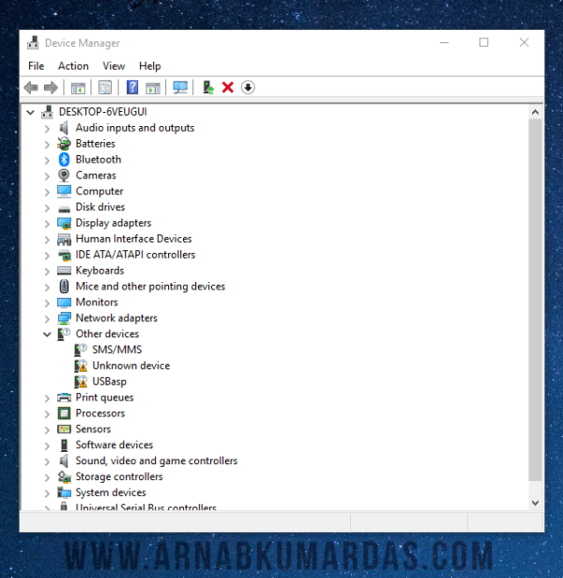The image size is (563, 578).
Task: Open the View menu
Action: [x=114, y=66]
